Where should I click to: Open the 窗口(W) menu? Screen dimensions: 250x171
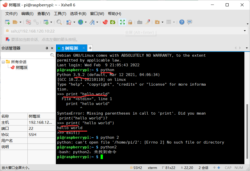click(97, 14)
